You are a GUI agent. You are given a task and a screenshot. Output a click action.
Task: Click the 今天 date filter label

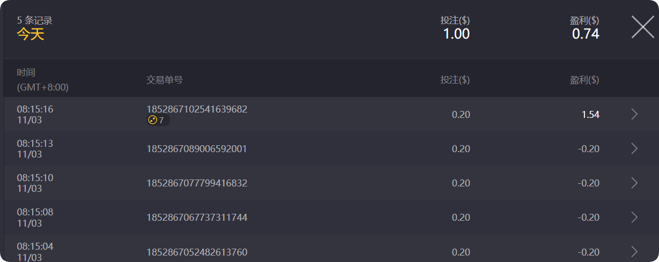tap(31, 34)
